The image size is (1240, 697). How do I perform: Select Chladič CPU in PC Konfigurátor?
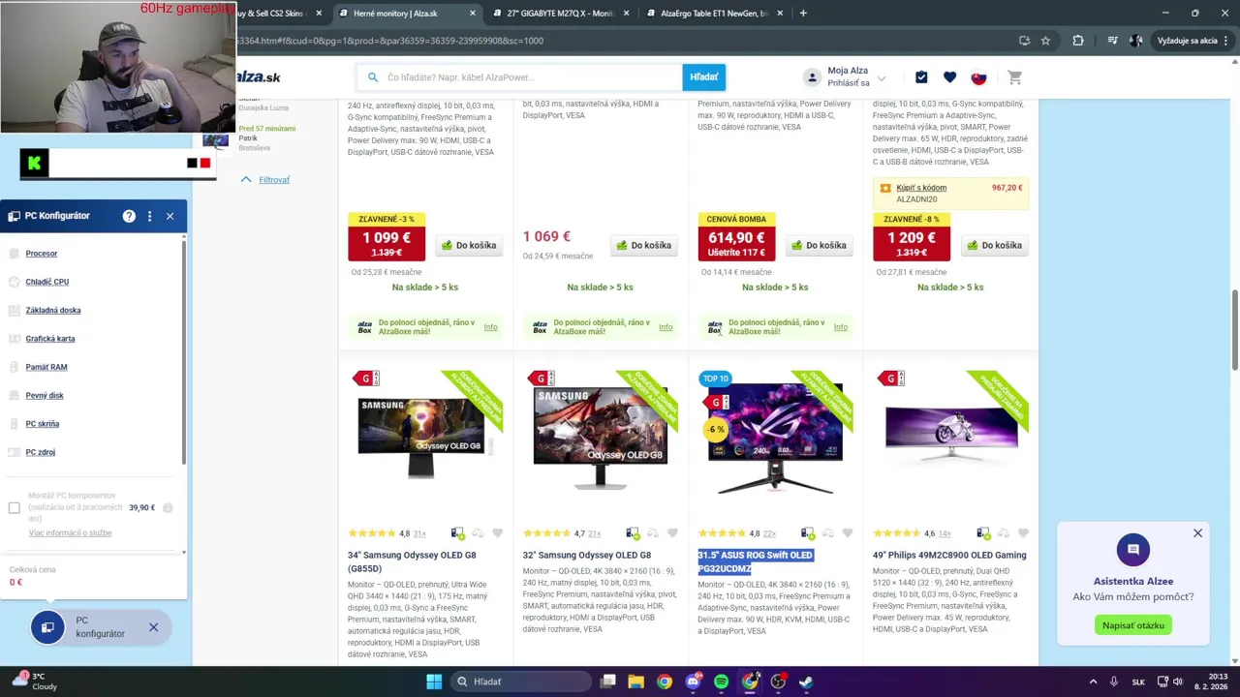click(47, 282)
